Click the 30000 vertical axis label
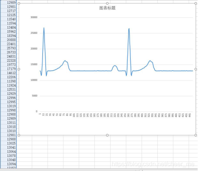The width and height of the screenshot is (198, 171). pyautogui.click(x=34, y=17)
